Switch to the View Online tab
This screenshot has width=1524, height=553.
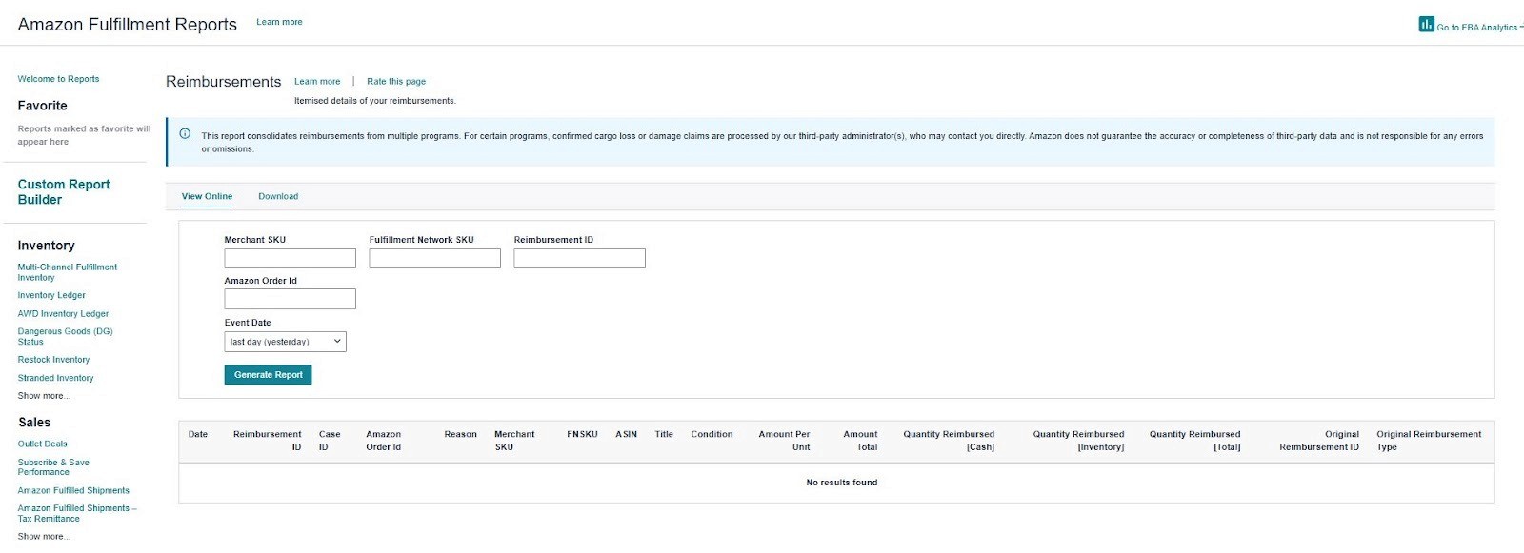point(207,196)
